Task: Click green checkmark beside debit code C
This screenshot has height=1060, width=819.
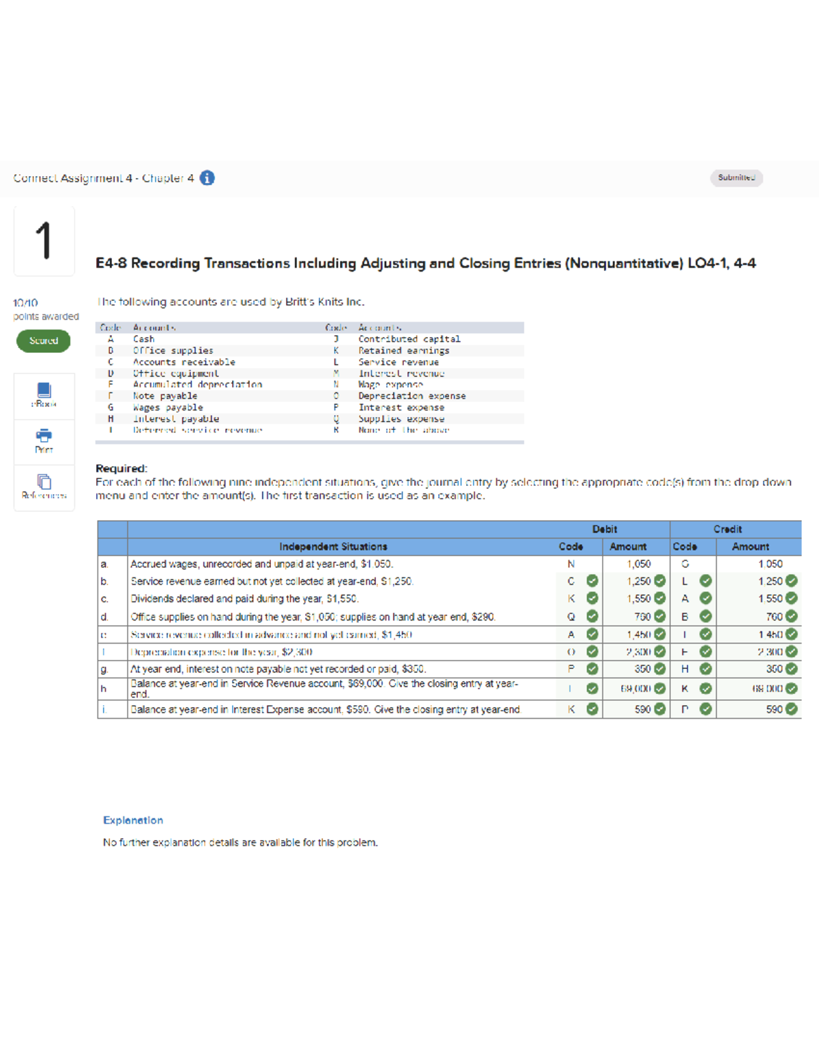Action: coord(592,582)
